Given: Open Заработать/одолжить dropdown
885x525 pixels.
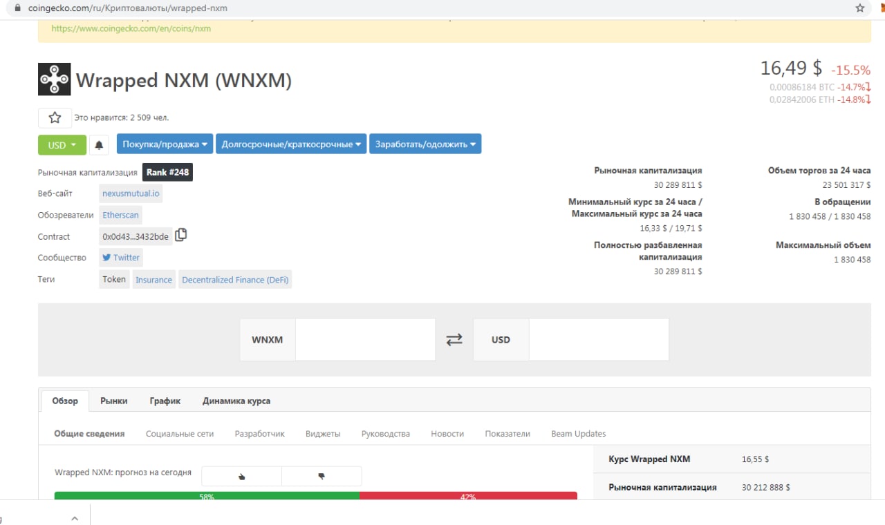Looking at the screenshot, I should click(x=425, y=144).
